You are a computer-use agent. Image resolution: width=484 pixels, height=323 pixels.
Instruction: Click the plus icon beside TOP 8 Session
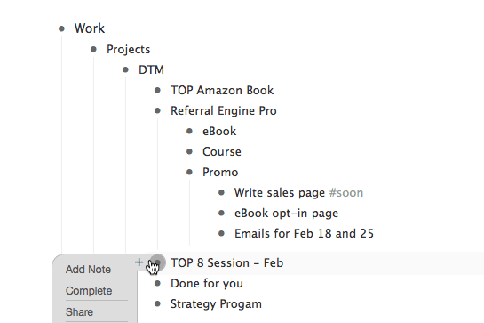[139, 262]
